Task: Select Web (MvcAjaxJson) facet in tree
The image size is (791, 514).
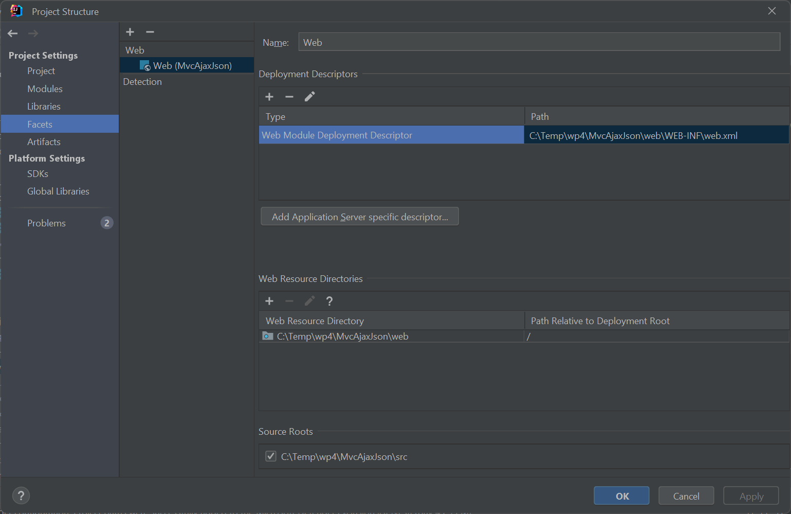Action: pos(192,66)
